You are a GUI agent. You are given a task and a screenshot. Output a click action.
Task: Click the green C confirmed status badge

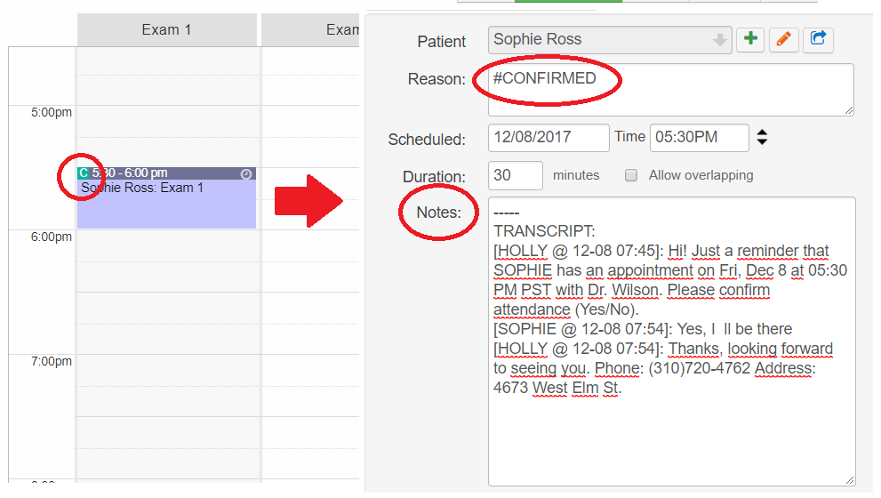coord(84,173)
